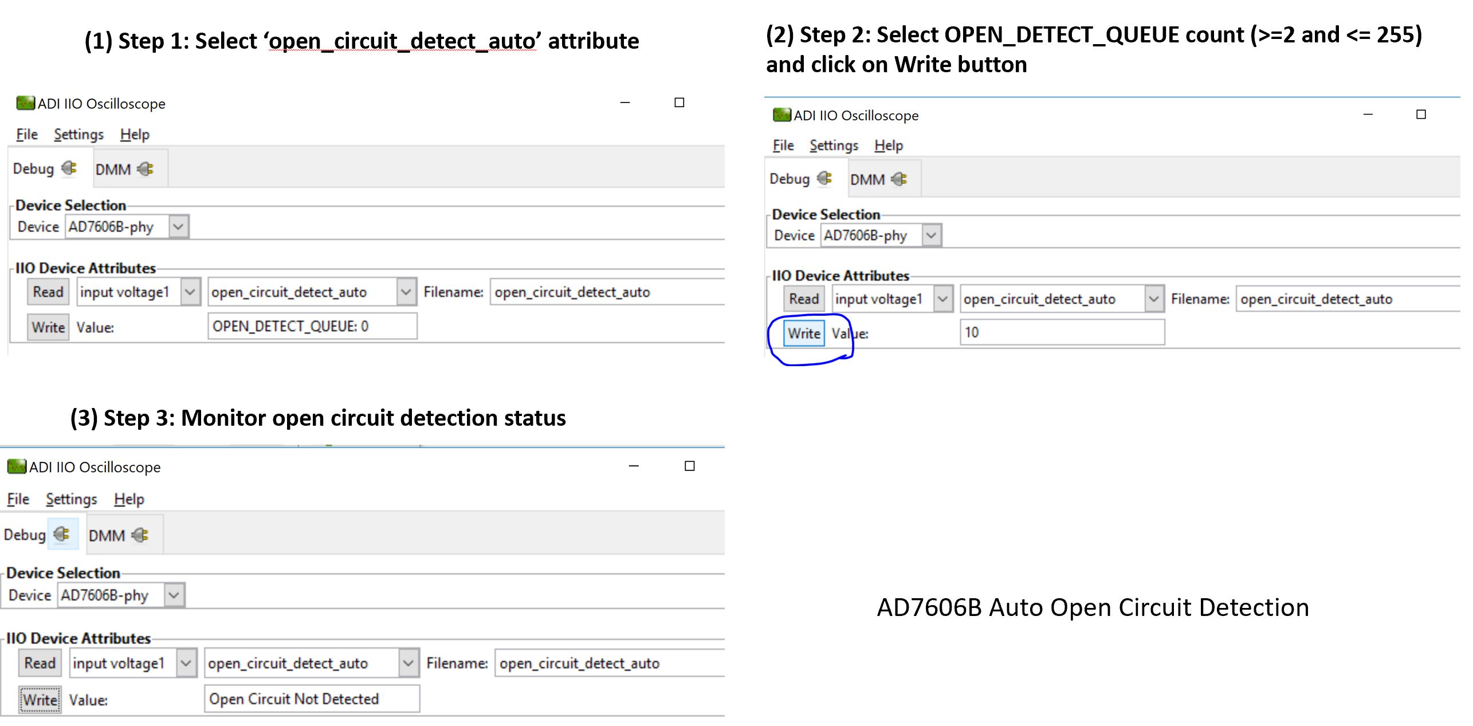The height and width of the screenshot is (726, 1473).
Task: Open File menu in Step 3 window
Action: tap(18, 499)
